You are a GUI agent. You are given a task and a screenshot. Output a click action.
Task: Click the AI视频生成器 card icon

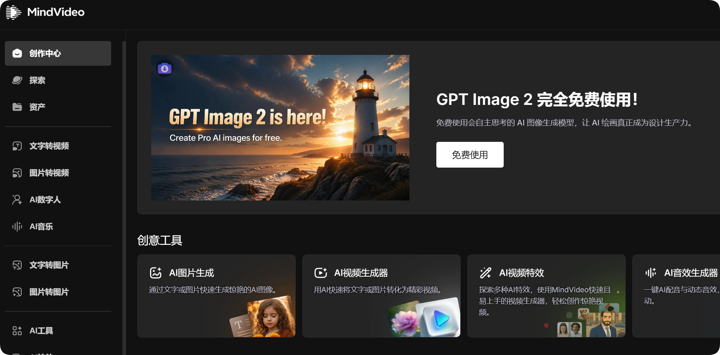pyautogui.click(x=321, y=273)
